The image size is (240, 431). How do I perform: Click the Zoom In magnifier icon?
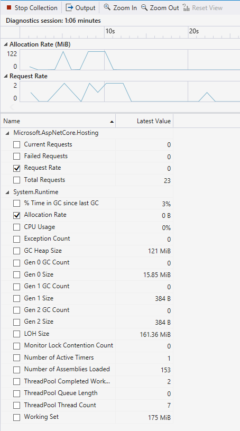[107, 7]
